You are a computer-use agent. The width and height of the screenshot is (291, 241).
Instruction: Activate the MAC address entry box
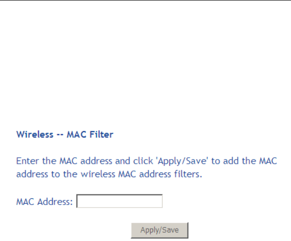point(119,201)
